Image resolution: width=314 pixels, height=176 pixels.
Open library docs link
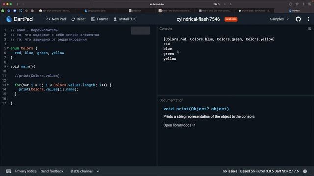point(179,125)
